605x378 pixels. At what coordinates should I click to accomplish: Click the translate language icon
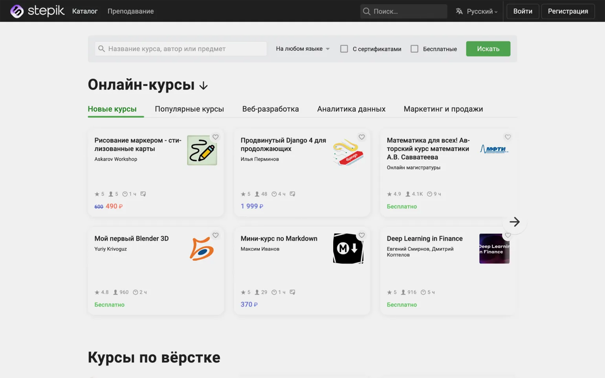[459, 11]
